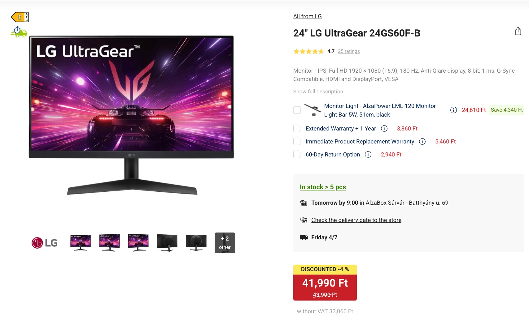Screen dimensions: 529x316
Task: Select Immediate Product Replacement Warranty checkbox
Action: (x=297, y=141)
